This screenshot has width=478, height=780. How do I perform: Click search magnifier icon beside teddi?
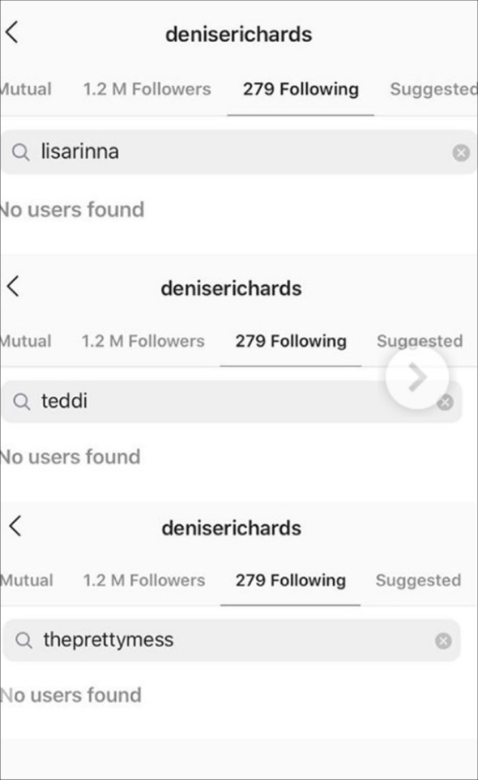[21, 401]
